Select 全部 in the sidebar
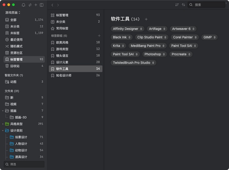 (x=24, y=20)
